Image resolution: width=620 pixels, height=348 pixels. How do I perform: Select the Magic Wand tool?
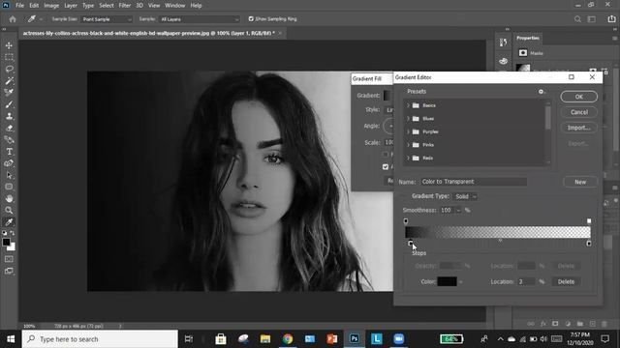[9, 81]
